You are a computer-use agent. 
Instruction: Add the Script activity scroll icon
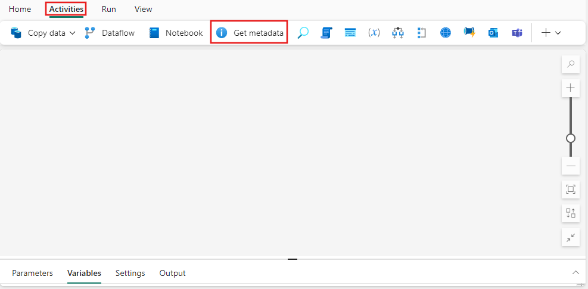point(326,33)
